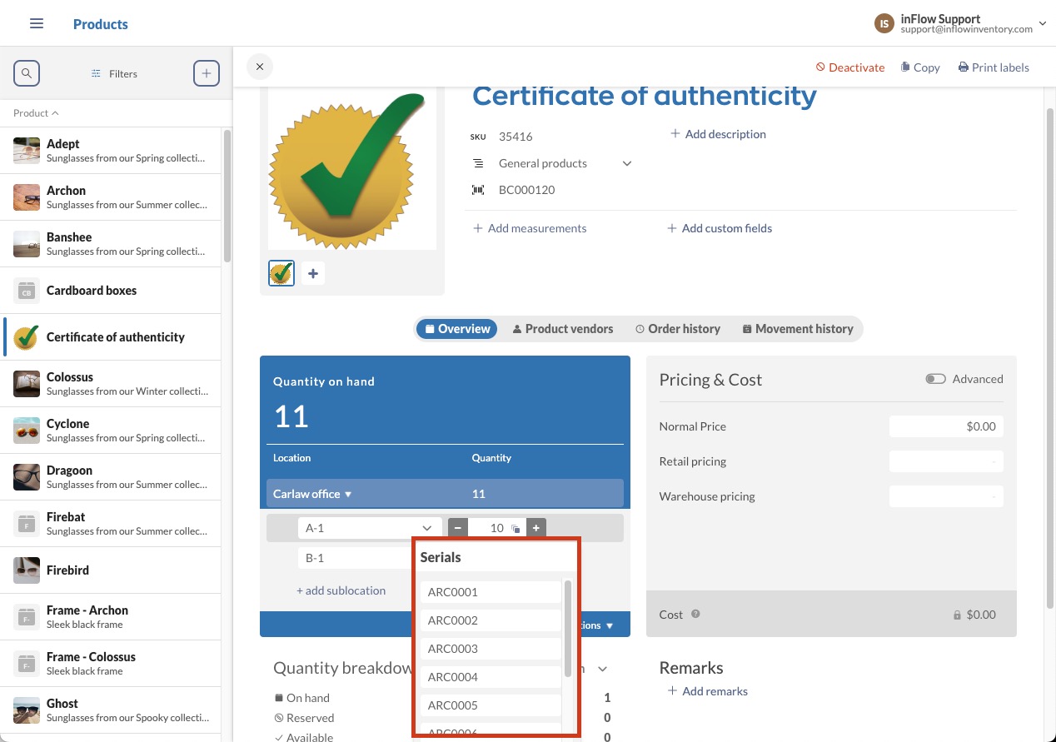Open the Filters panel in the sidebar
Viewport: 1056px width, 742px height.
(113, 73)
